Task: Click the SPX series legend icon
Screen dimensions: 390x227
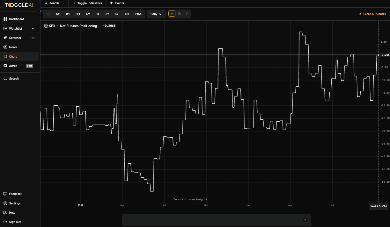Action: tap(46, 26)
